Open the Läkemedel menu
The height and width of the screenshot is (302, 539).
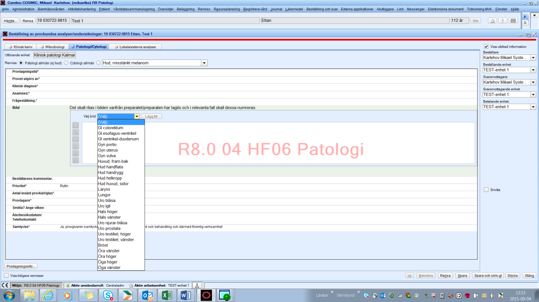[293, 9]
